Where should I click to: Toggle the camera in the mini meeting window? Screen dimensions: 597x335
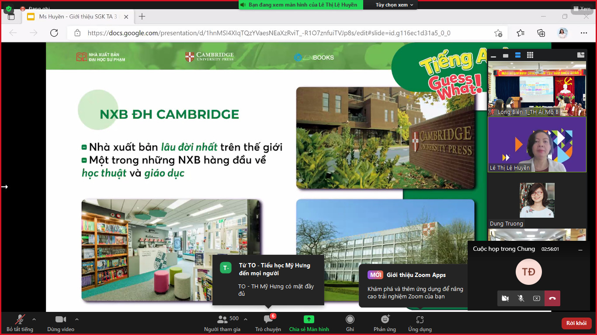point(505,298)
